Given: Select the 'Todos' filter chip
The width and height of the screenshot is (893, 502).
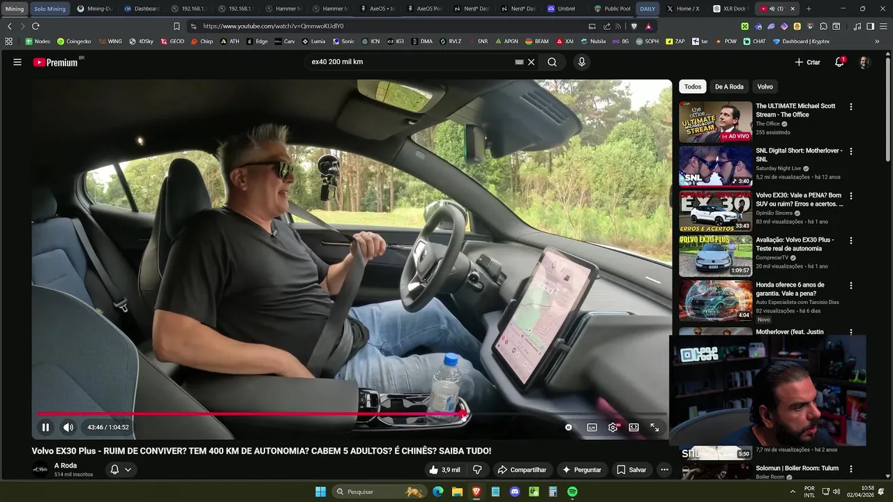Looking at the screenshot, I should (693, 86).
